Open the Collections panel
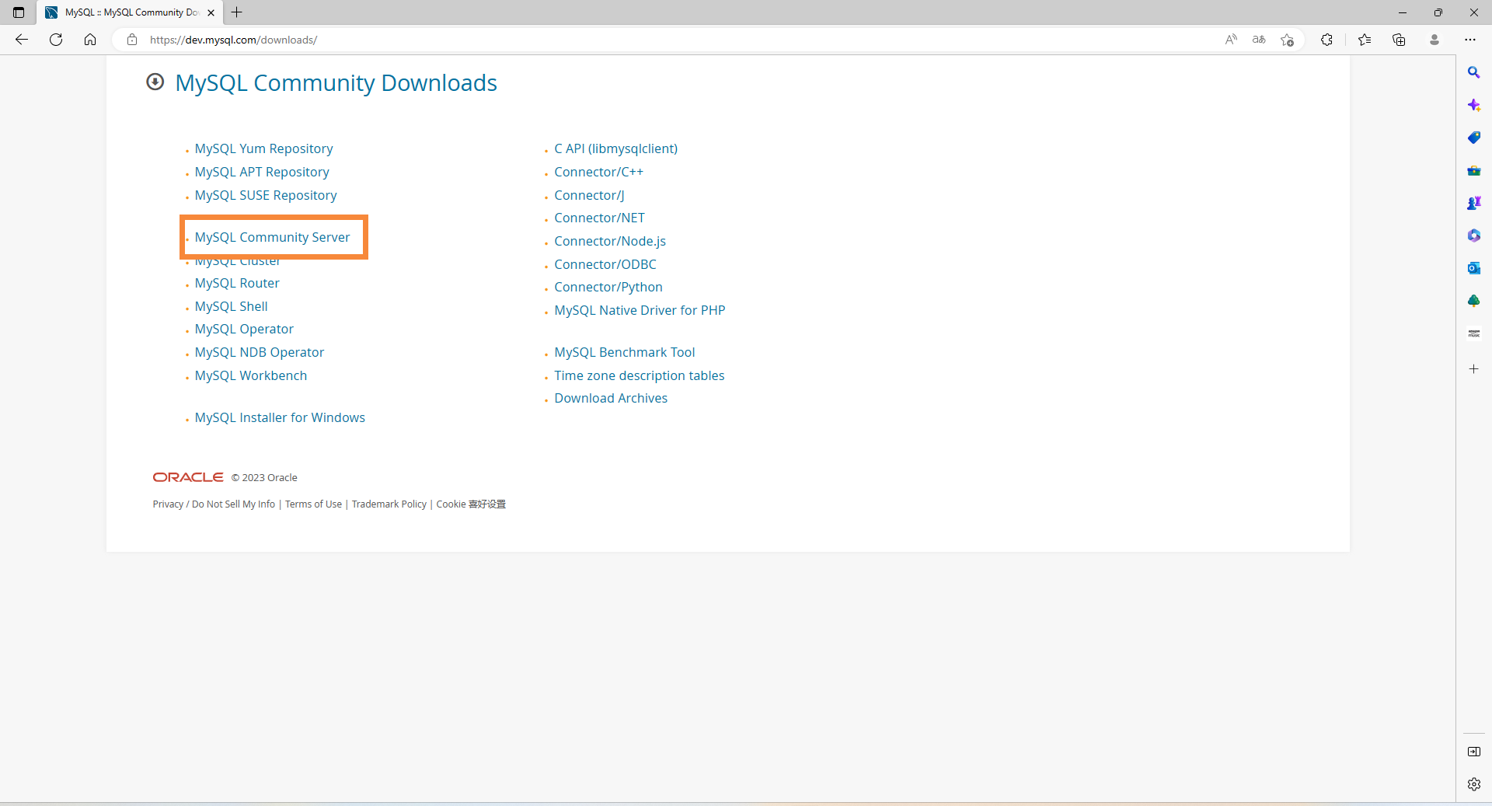This screenshot has width=1492, height=806. click(x=1399, y=40)
